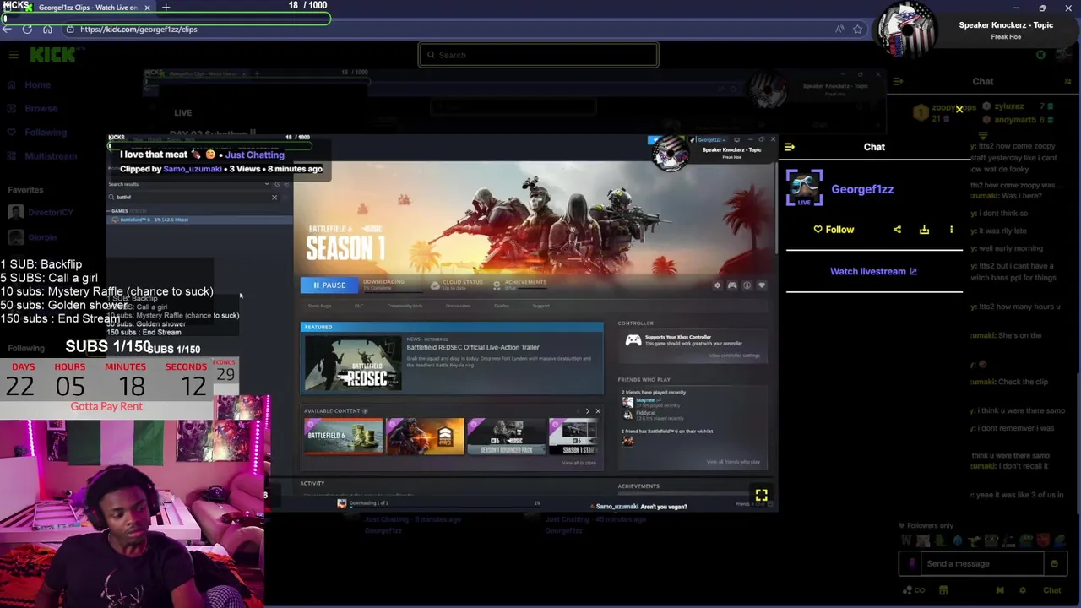The image size is (1081, 608).
Task: Click the Battlefield 6 content thumbnail
Action: [x=343, y=436]
